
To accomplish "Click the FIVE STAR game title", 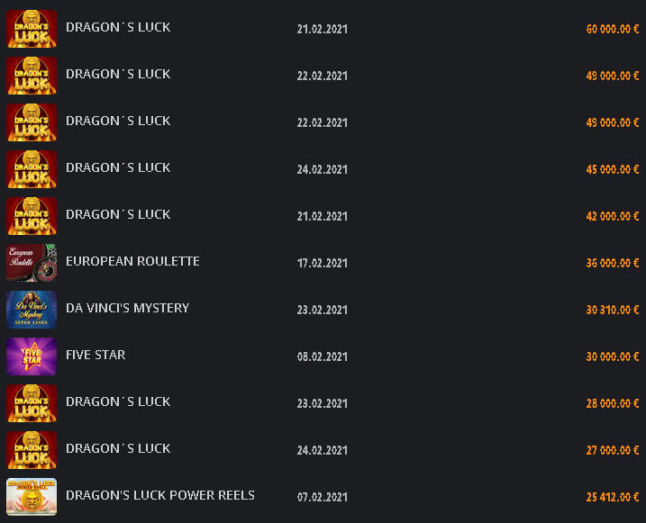I will click(x=96, y=355).
